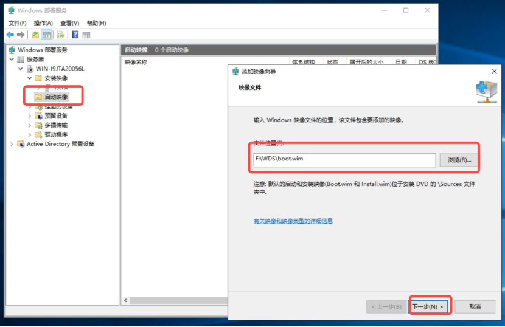Expand the 预留设备 tree node
The width and height of the screenshot is (505, 327).
click(30, 116)
